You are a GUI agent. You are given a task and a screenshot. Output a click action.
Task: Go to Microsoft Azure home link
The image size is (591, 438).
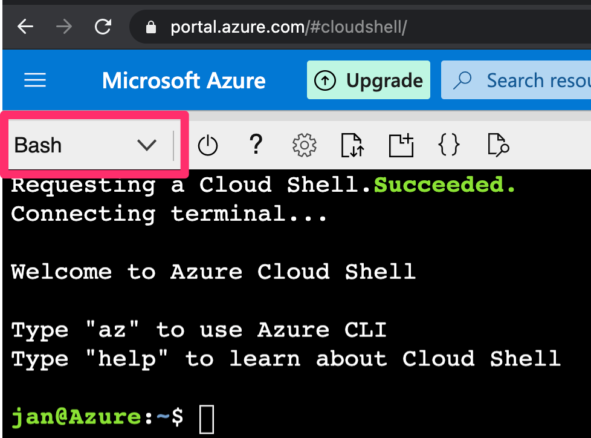184,80
